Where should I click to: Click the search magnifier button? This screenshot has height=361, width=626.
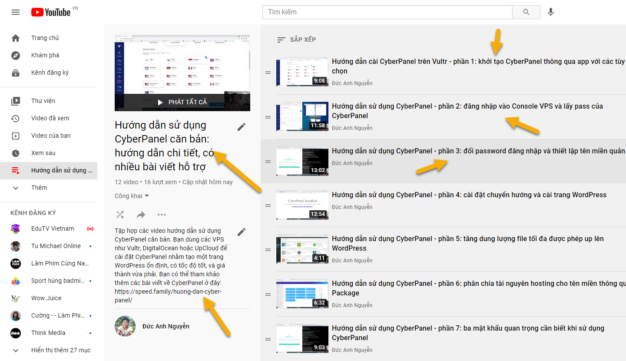(x=526, y=12)
